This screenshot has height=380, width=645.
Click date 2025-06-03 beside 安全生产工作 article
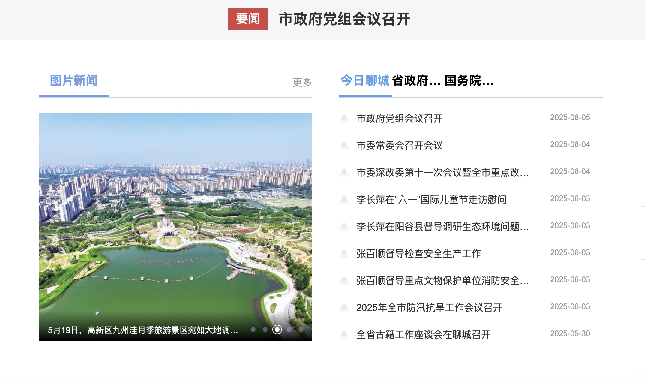click(570, 252)
